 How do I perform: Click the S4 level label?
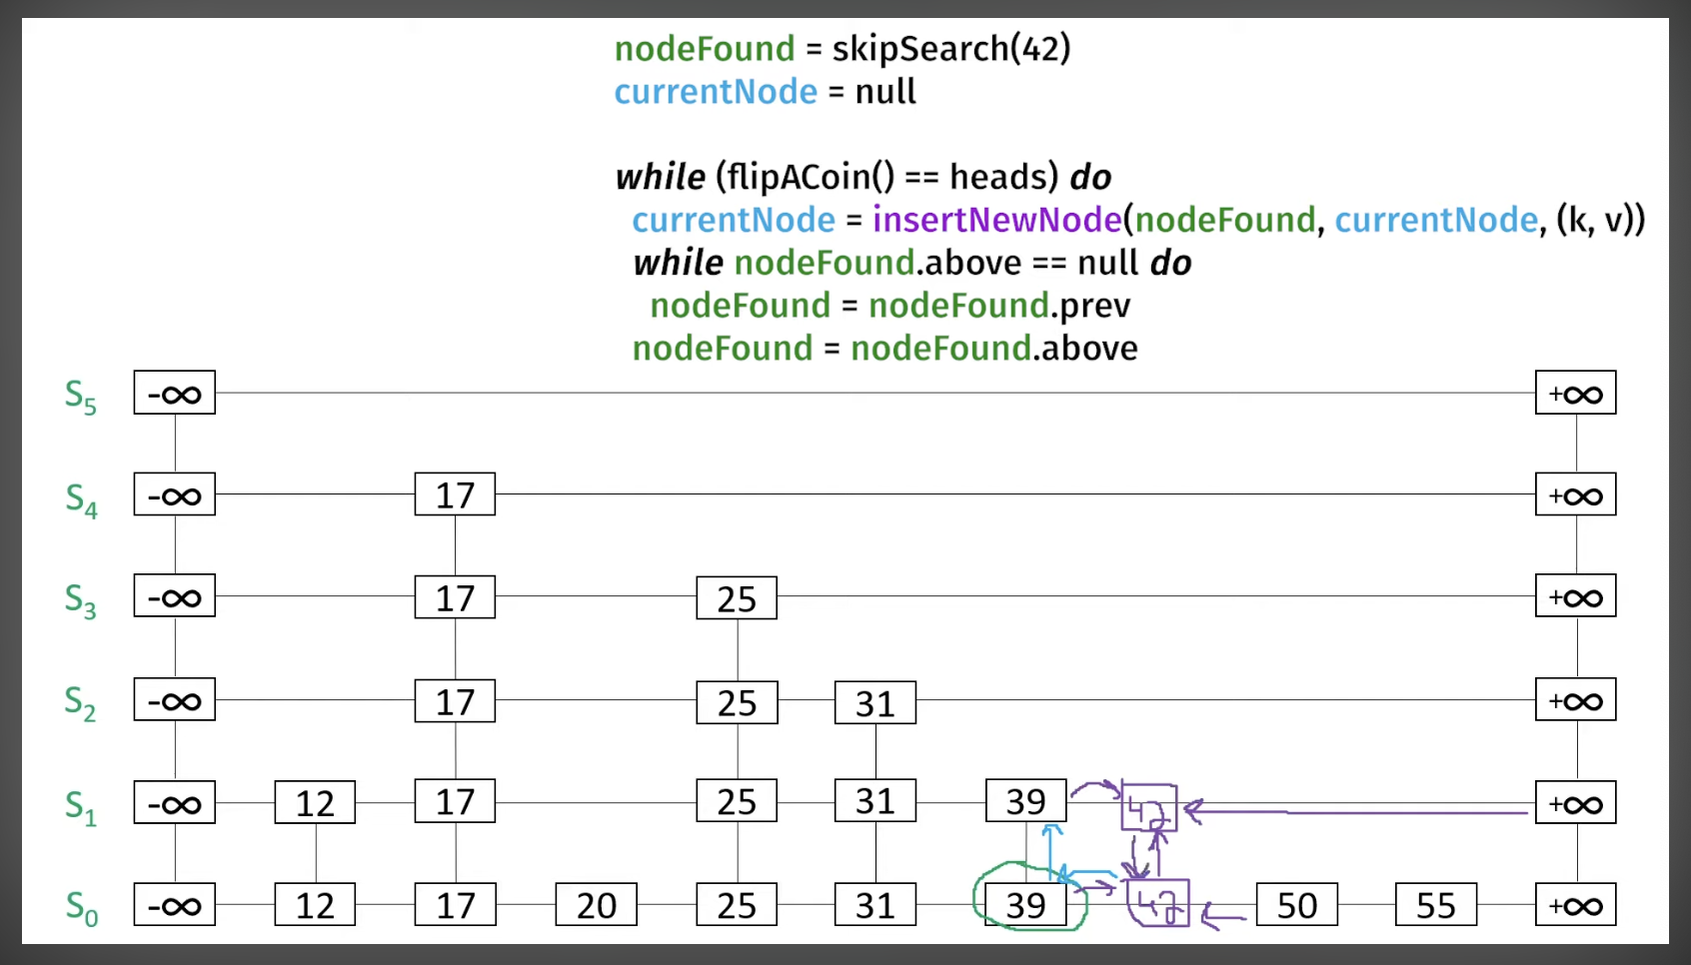coord(81,499)
